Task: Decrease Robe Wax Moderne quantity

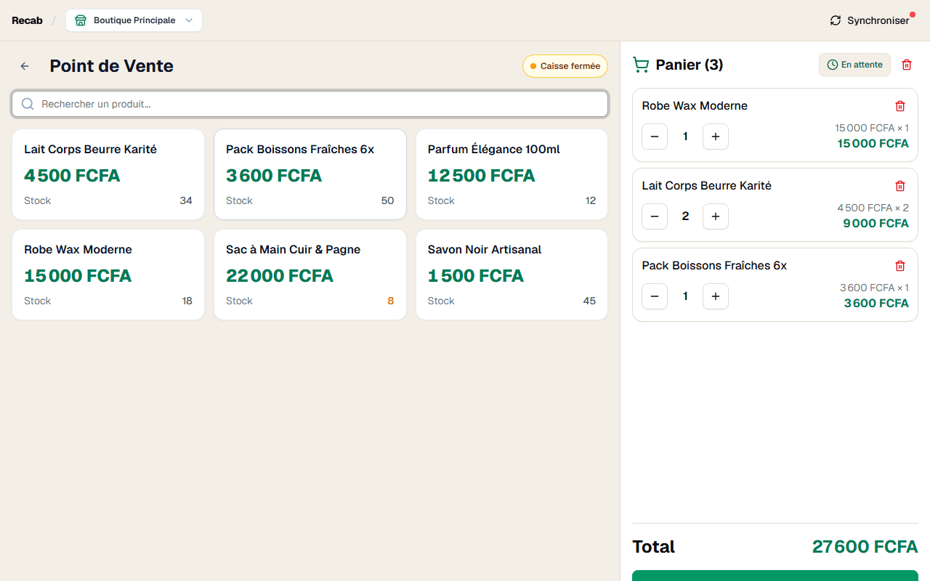Action: click(655, 137)
